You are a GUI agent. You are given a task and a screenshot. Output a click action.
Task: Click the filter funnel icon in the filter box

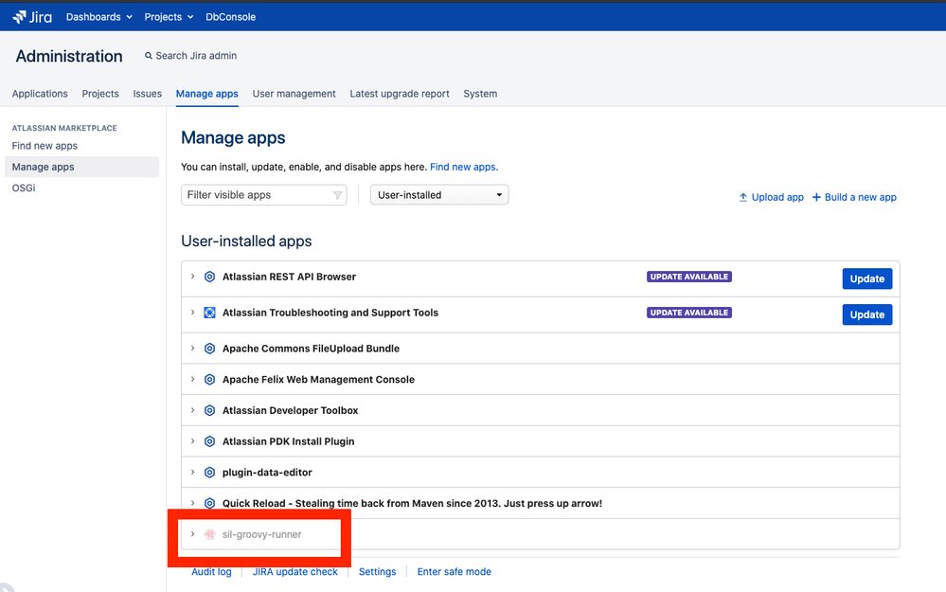click(x=337, y=195)
